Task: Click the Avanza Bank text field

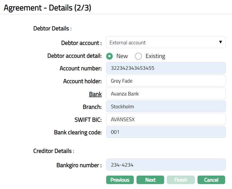Action: point(166,94)
